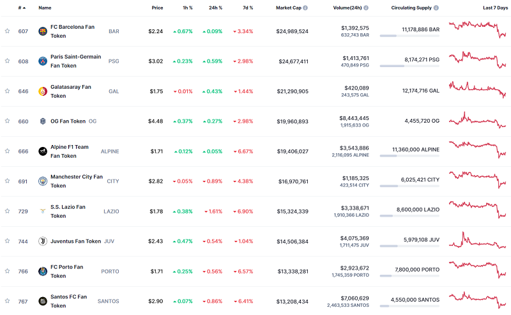Click the Galatasaray token logo
This screenshot has height=315, width=511.
[43, 91]
